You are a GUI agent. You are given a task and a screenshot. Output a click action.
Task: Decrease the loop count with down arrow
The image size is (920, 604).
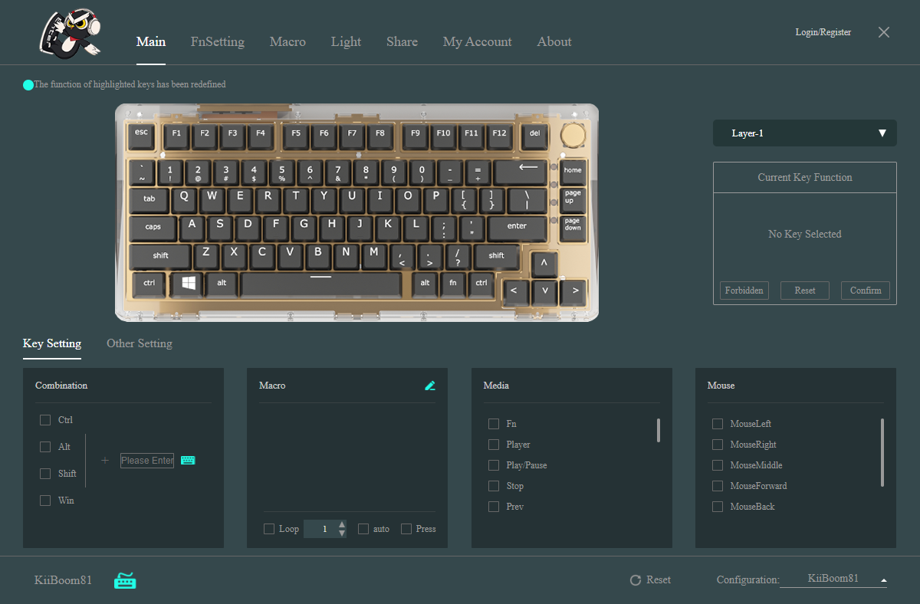point(342,533)
